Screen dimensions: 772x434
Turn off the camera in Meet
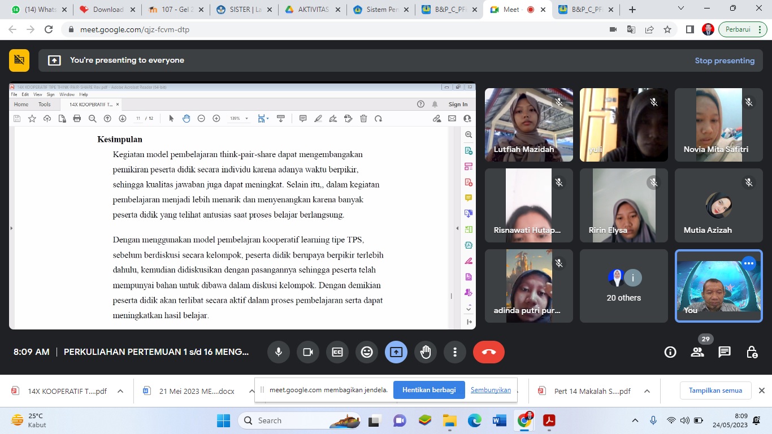(308, 352)
